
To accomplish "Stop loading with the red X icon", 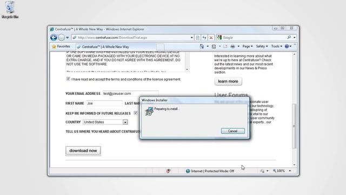I will click(x=211, y=37).
